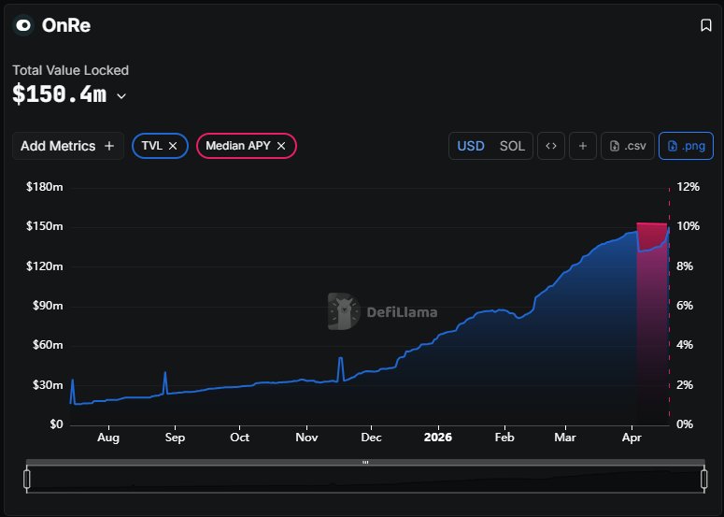The width and height of the screenshot is (724, 517).
Task: Remove the Median APY metric chip
Action: pyautogui.click(x=281, y=146)
